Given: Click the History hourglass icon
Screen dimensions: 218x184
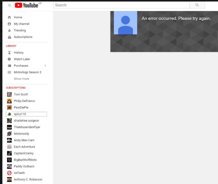Looking at the screenshot, I should click(x=9, y=53).
